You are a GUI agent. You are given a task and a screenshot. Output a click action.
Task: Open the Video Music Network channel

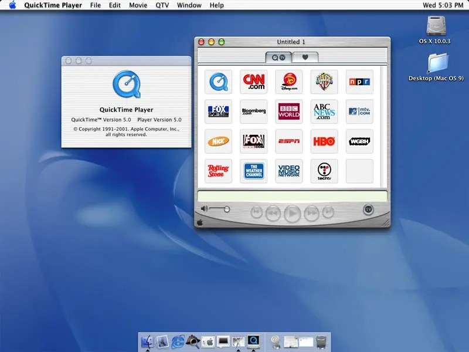289,171
